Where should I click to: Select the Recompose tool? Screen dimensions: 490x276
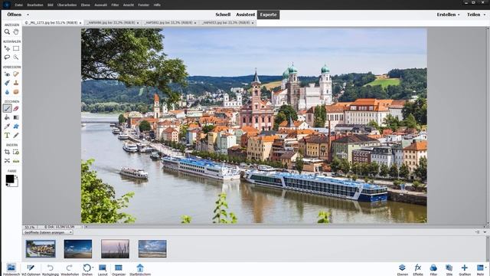[16, 152]
